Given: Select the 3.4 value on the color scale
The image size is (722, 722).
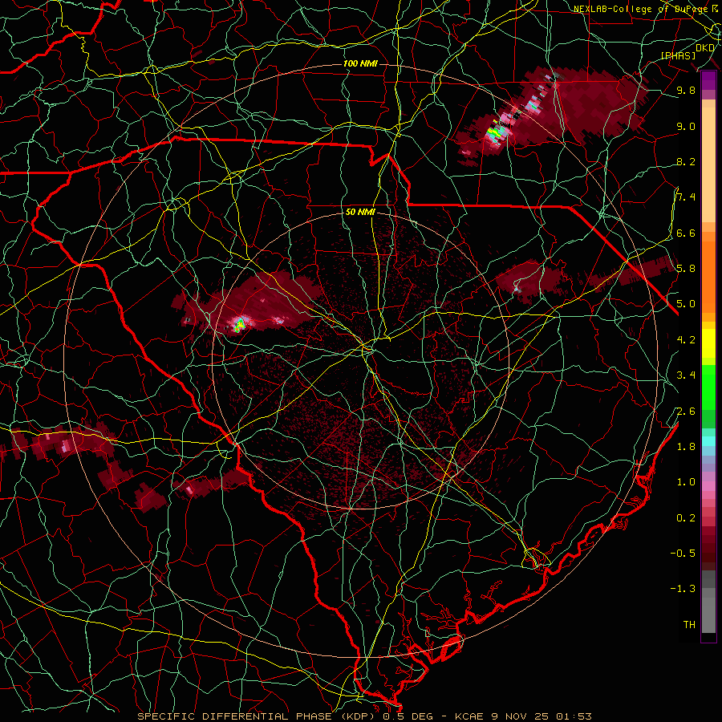Looking at the screenshot, I should (686, 375).
